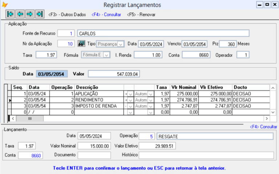Click the grid horizontal scroll left arrow
Image resolution: width=279 pixels, height=174 pixels.
point(13,118)
